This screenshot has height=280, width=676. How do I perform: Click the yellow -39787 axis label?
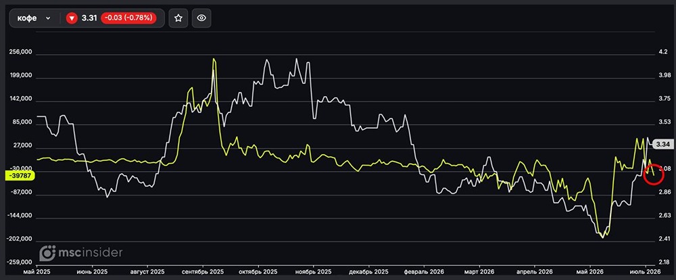tap(18, 175)
